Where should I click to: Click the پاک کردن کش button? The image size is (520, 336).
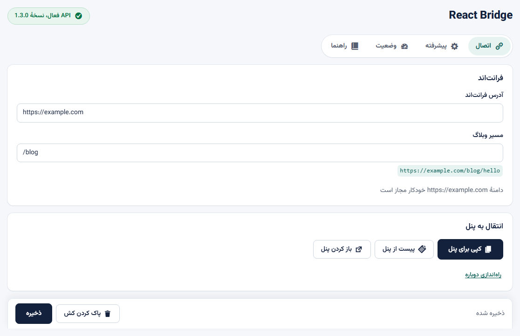point(88,314)
